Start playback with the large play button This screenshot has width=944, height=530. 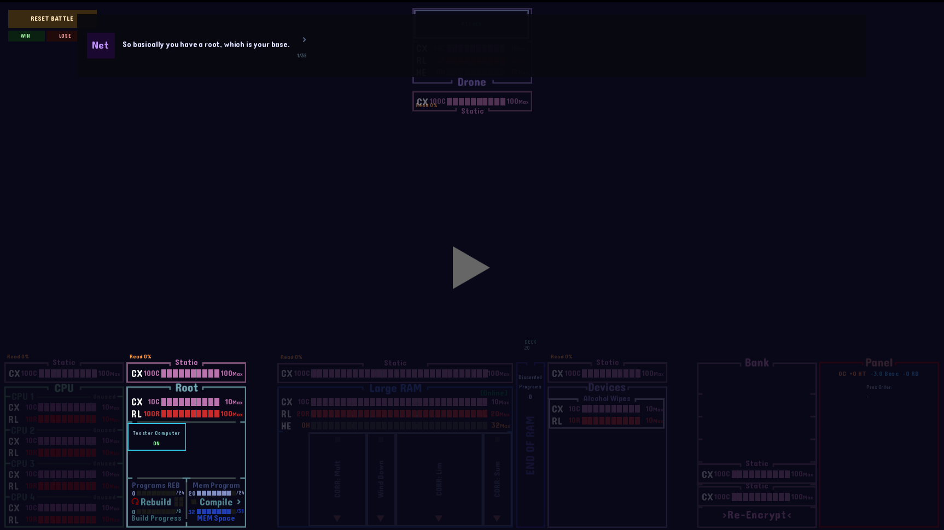click(x=470, y=268)
